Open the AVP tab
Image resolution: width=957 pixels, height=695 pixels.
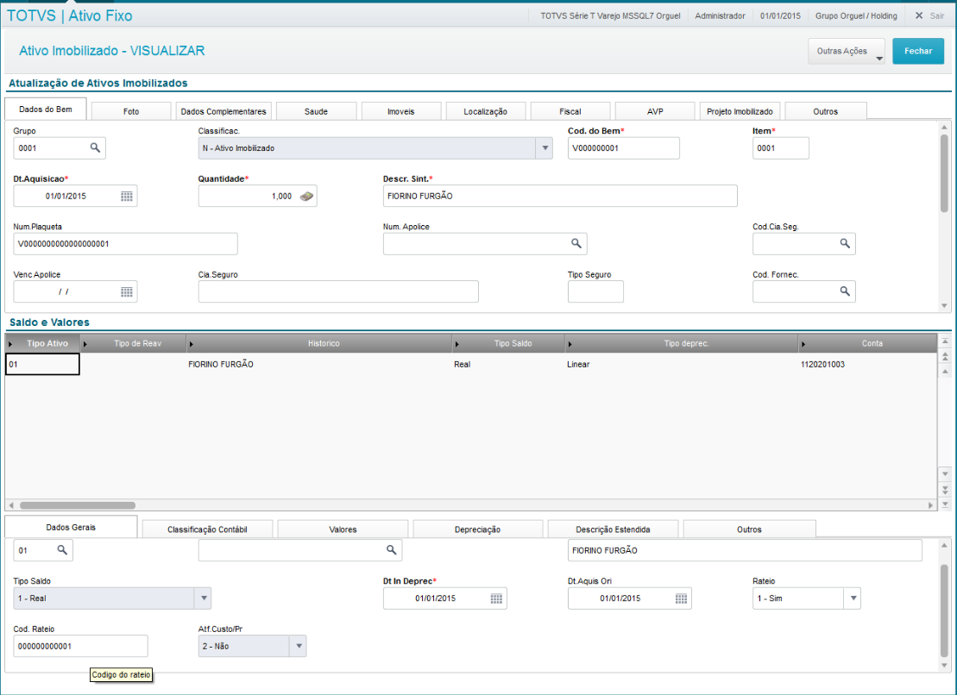[x=655, y=111]
